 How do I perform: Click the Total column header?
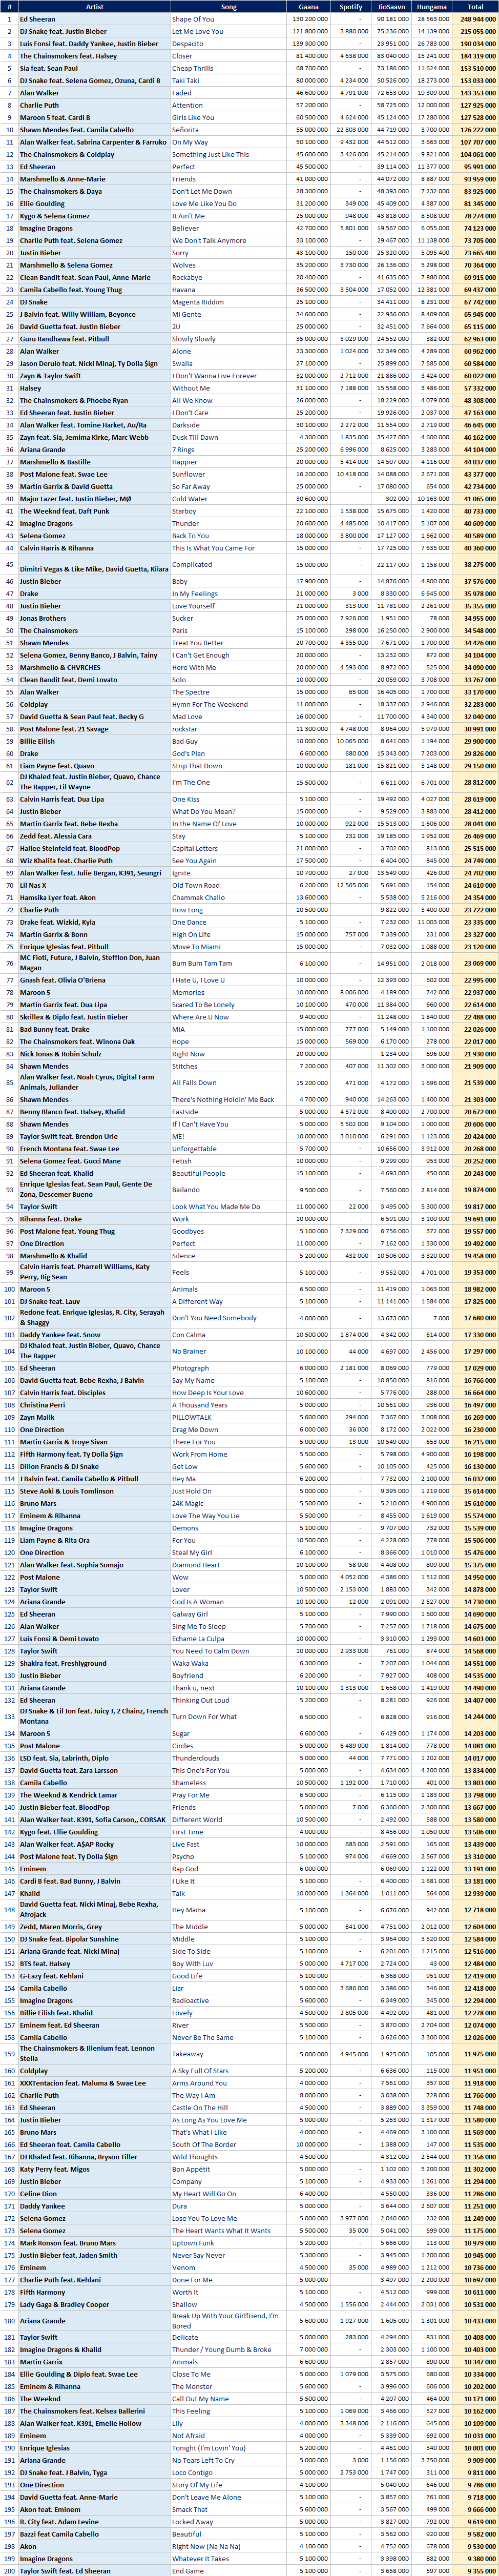pos(475,7)
